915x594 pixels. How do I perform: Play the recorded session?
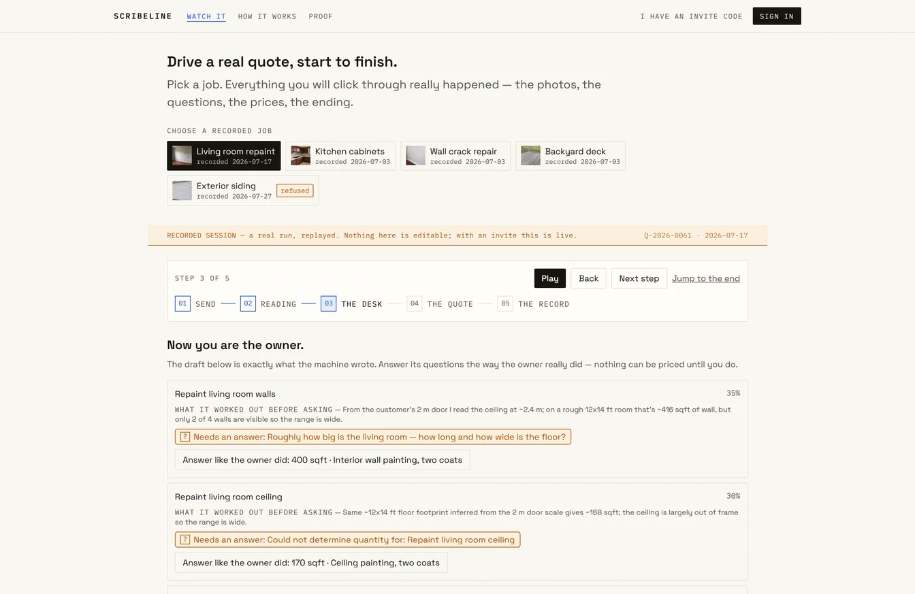pos(550,278)
